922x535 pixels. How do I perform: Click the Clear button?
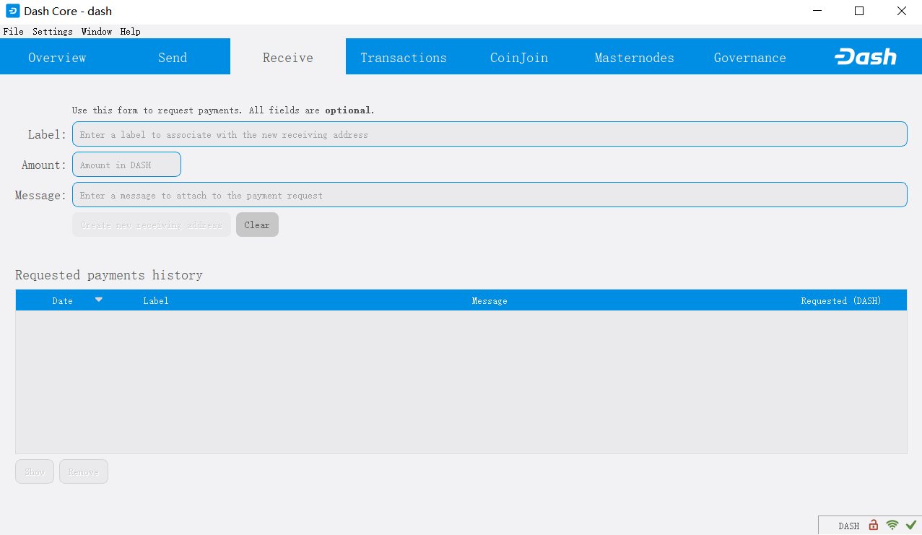pos(257,225)
